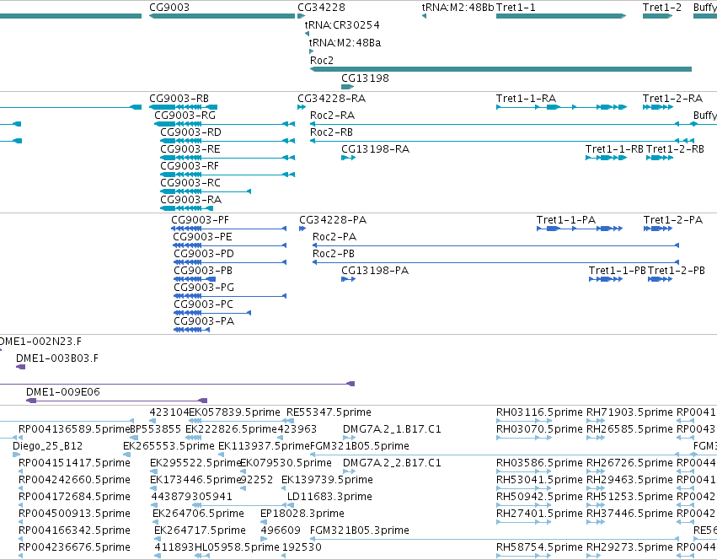Open EST 'RH50942.5prime'
The width and height of the screenshot is (717, 560).
[539, 497]
